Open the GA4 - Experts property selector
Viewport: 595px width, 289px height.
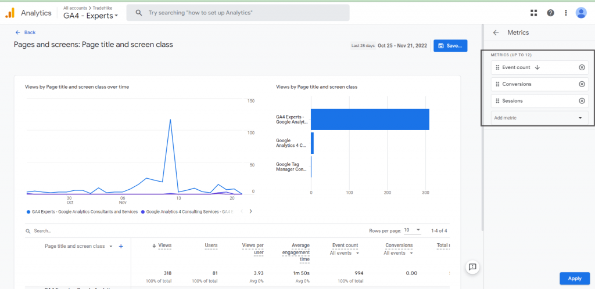pos(91,16)
